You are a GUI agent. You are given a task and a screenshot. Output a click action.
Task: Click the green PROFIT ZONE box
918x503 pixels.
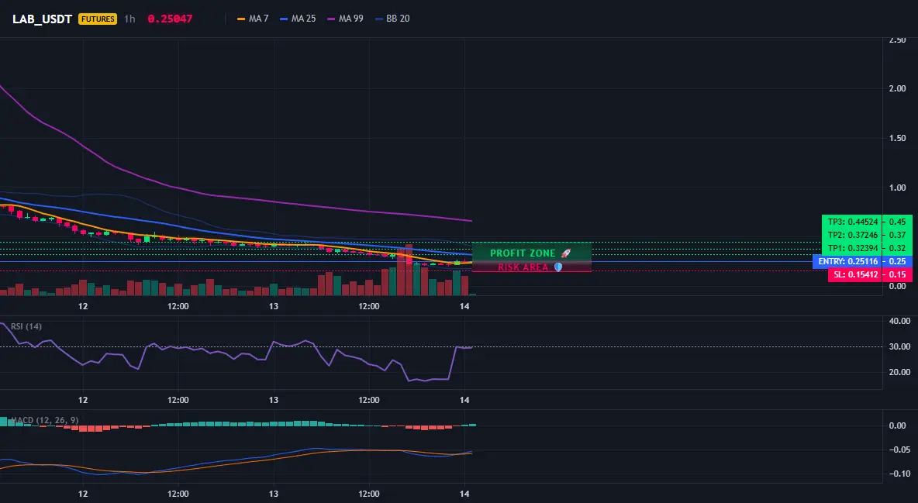point(532,253)
